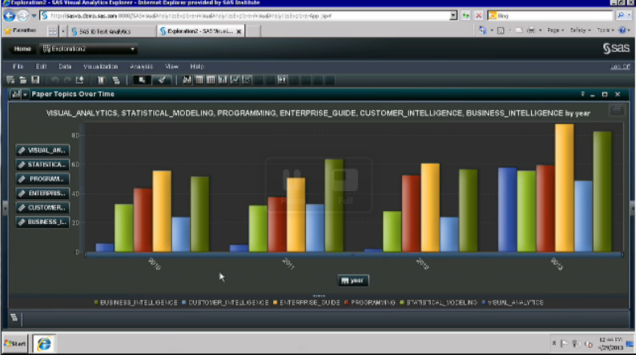This screenshot has width=636, height=355.
Task: Select the table visualization icon
Action: 199,80
